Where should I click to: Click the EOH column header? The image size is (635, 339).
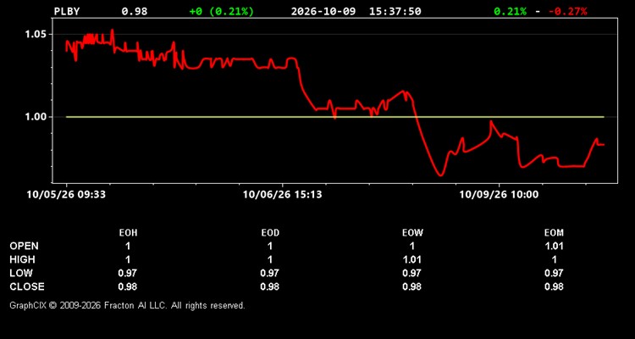[128, 233]
